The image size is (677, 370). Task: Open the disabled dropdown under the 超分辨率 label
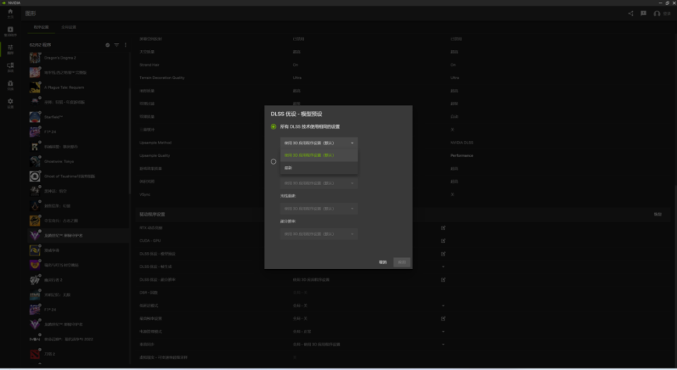coord(319,234)
